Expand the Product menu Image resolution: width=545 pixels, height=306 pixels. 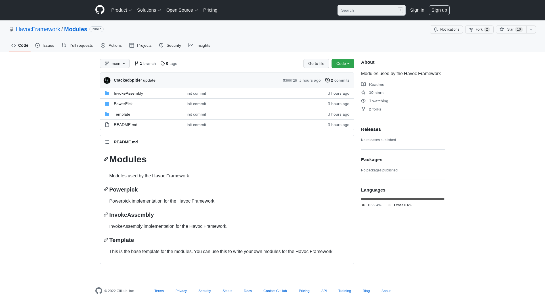pos(121,10)
